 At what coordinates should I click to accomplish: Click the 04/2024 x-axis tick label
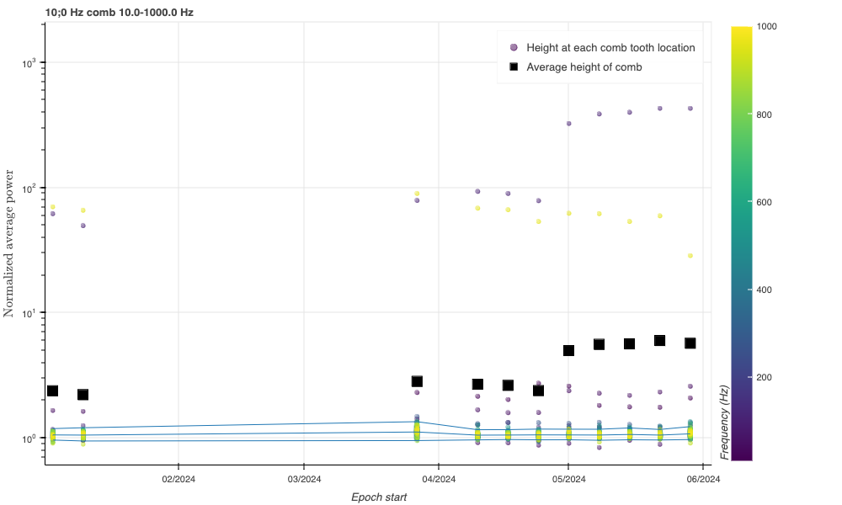438,479
